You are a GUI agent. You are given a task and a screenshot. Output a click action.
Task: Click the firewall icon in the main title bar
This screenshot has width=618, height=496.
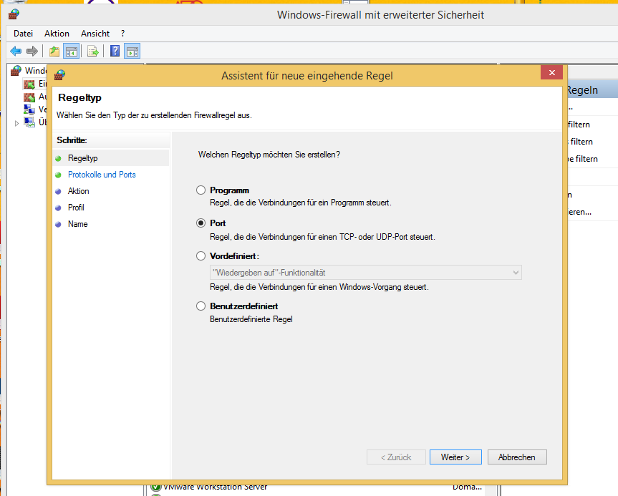(x=14, y=14)
